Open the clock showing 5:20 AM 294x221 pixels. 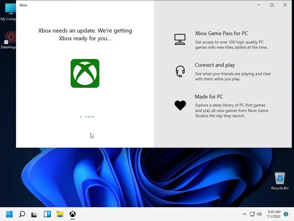(x=274, y=214)
